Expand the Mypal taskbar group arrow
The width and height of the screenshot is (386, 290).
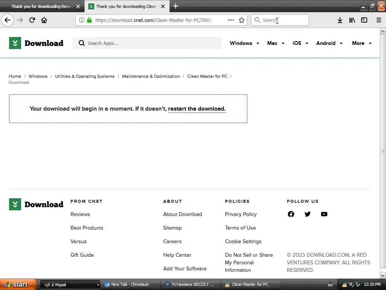(98, 285)
